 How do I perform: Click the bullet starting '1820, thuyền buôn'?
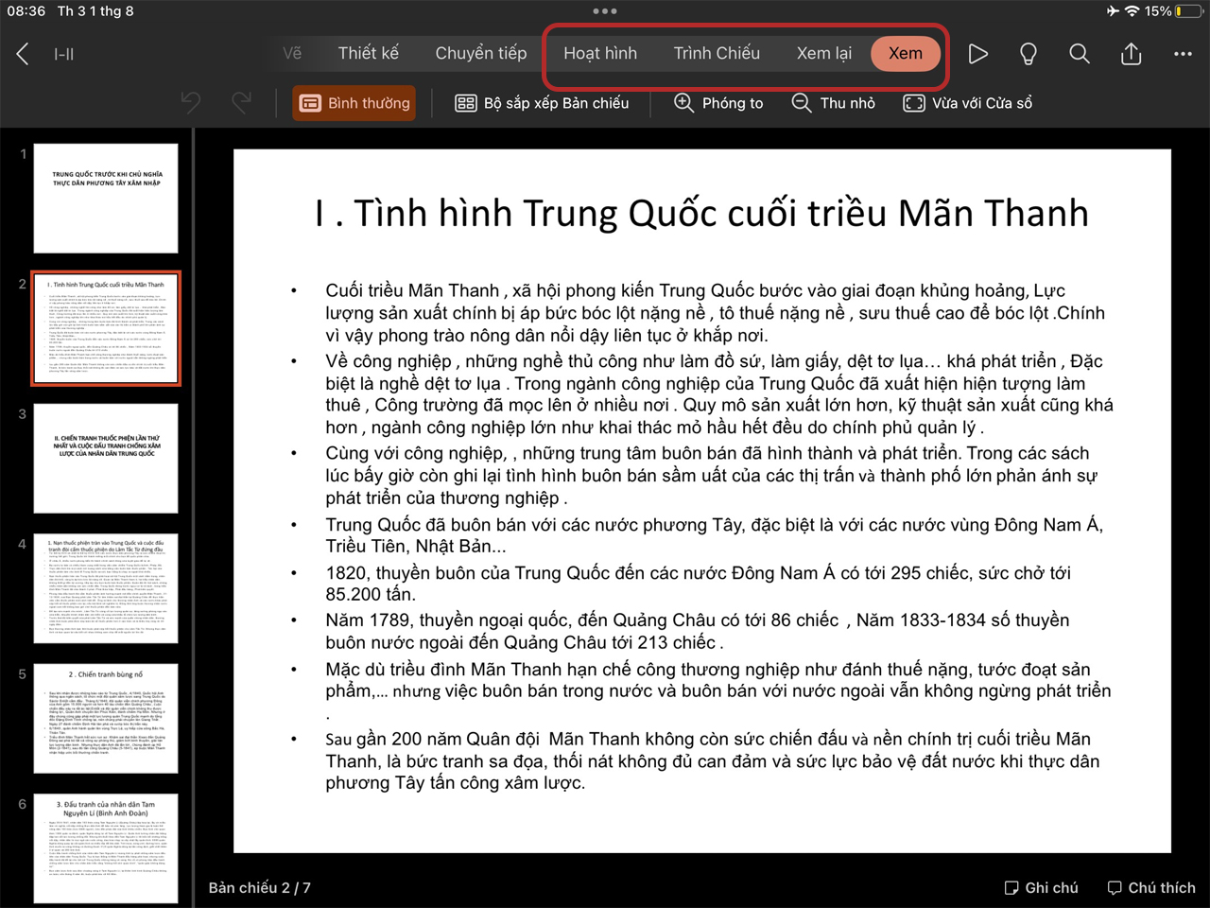698,584
